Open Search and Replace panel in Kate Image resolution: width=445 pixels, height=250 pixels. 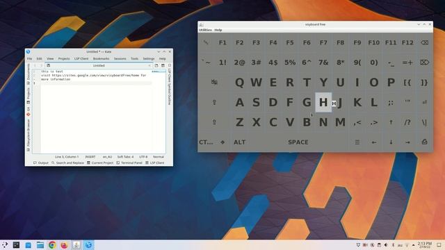[x=67, y=162]
